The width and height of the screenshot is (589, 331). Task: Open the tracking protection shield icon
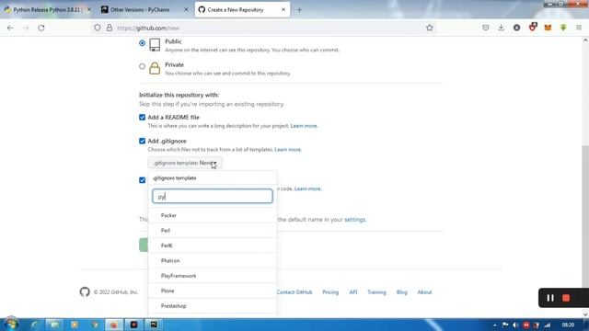pos(98,28)
